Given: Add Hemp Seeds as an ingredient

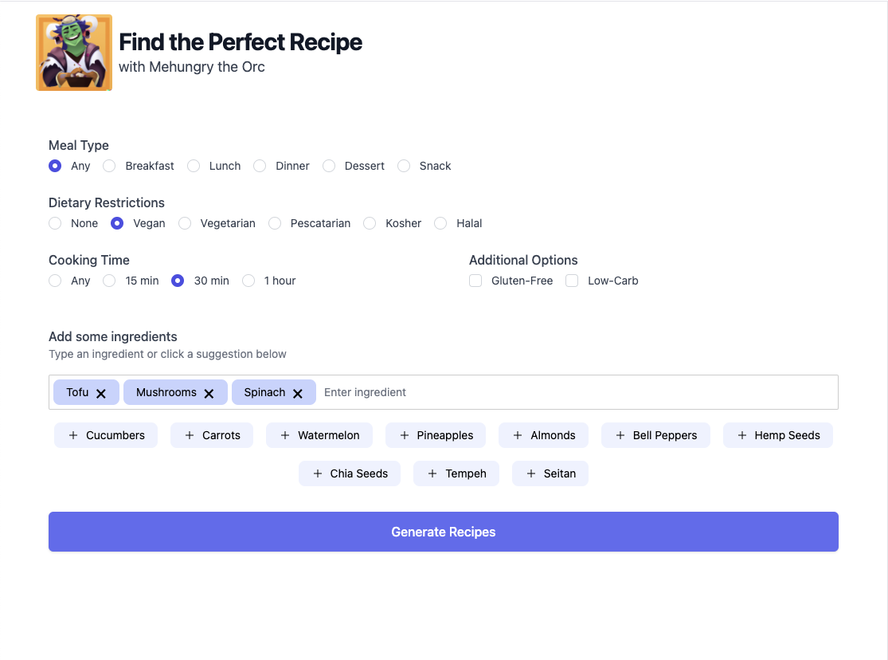Looking at the screenshot, I should pos(777,435).
